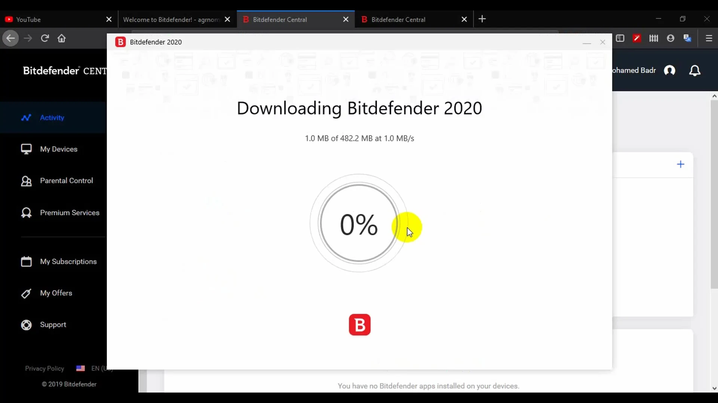
Task: Open the Activity sidebar item
Action: [53, 118]
